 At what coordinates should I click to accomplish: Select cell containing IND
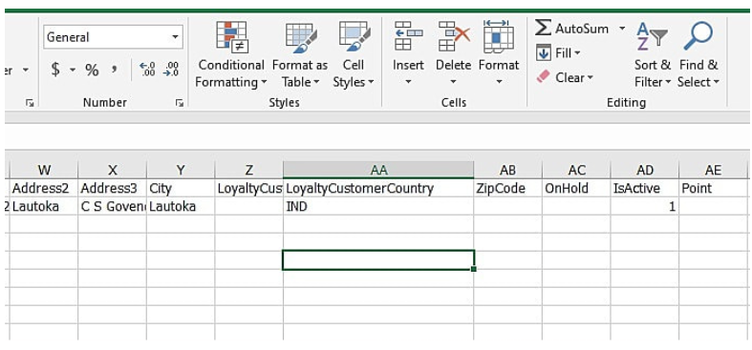(378, 206)
